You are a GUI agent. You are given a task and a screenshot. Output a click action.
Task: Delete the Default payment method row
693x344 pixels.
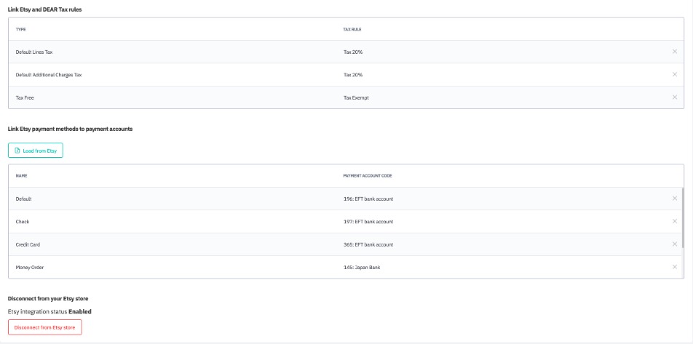[x=674, y=199]
